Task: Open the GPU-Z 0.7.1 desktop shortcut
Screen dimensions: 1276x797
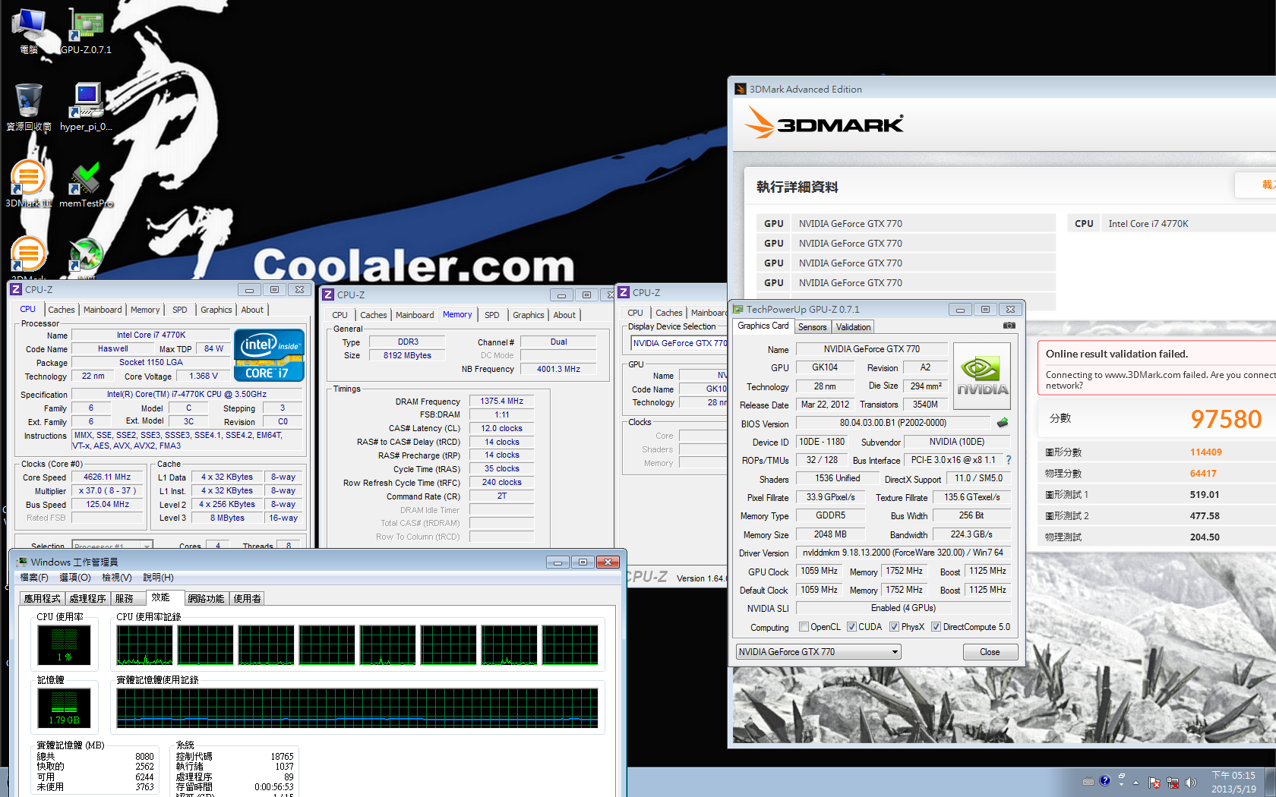Action: click(x=86, y=30)
